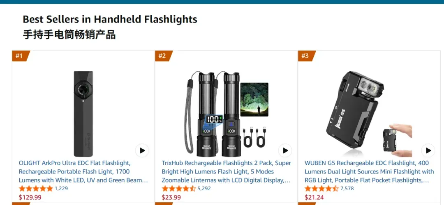View the 7,578 reviews for WUBEN G5
The width and height of the screenshot is (444, 205).
[347, 189]
